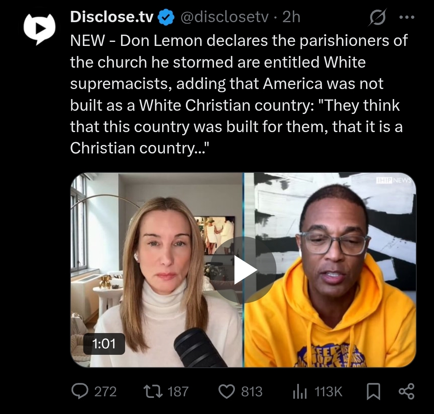Share the post via share icon
The image size is (434, 414).
coord(407,391)
